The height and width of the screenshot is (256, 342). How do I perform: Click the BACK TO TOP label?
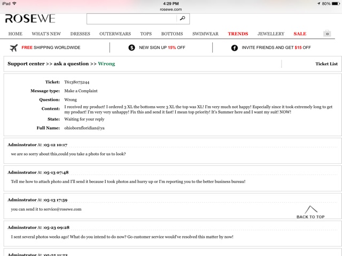tap(310, 217)
